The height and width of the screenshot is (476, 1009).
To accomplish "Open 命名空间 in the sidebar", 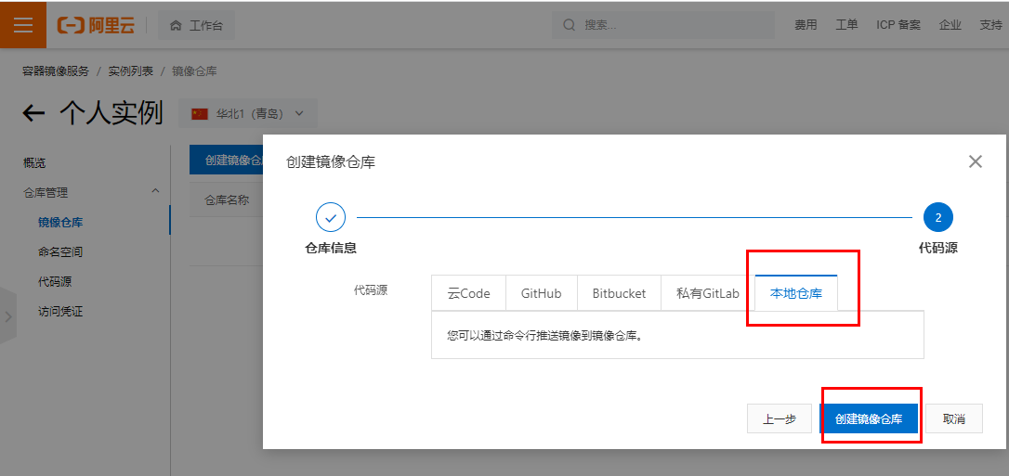I will point(60,251).
